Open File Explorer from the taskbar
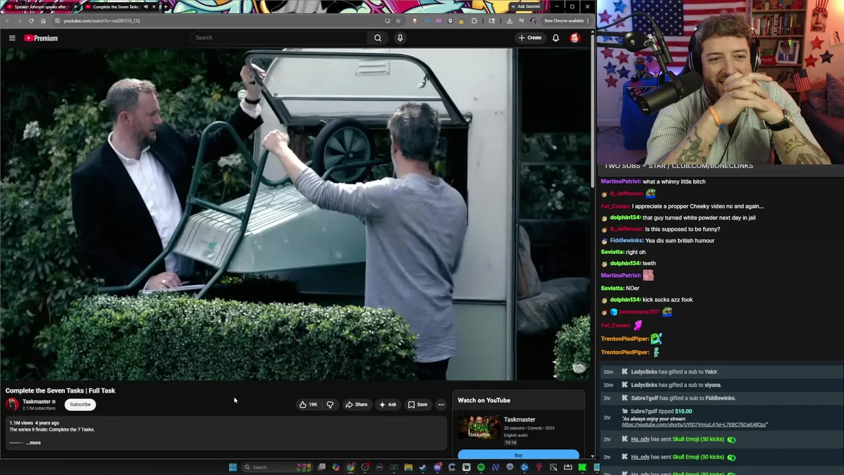The image size is (844, 475). [408, 467]
